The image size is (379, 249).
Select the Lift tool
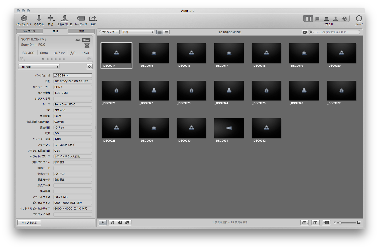120,223
